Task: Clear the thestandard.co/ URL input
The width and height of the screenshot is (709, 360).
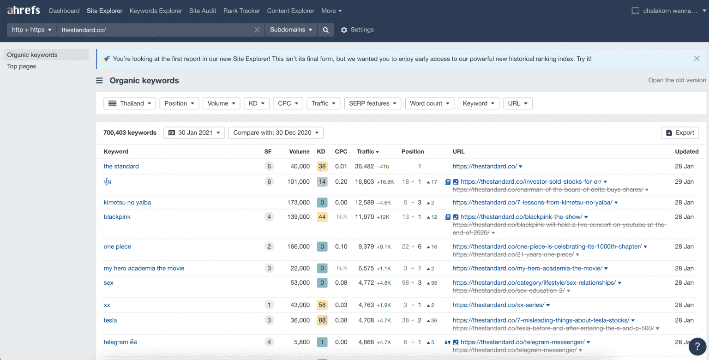Action: coord(257,30)
